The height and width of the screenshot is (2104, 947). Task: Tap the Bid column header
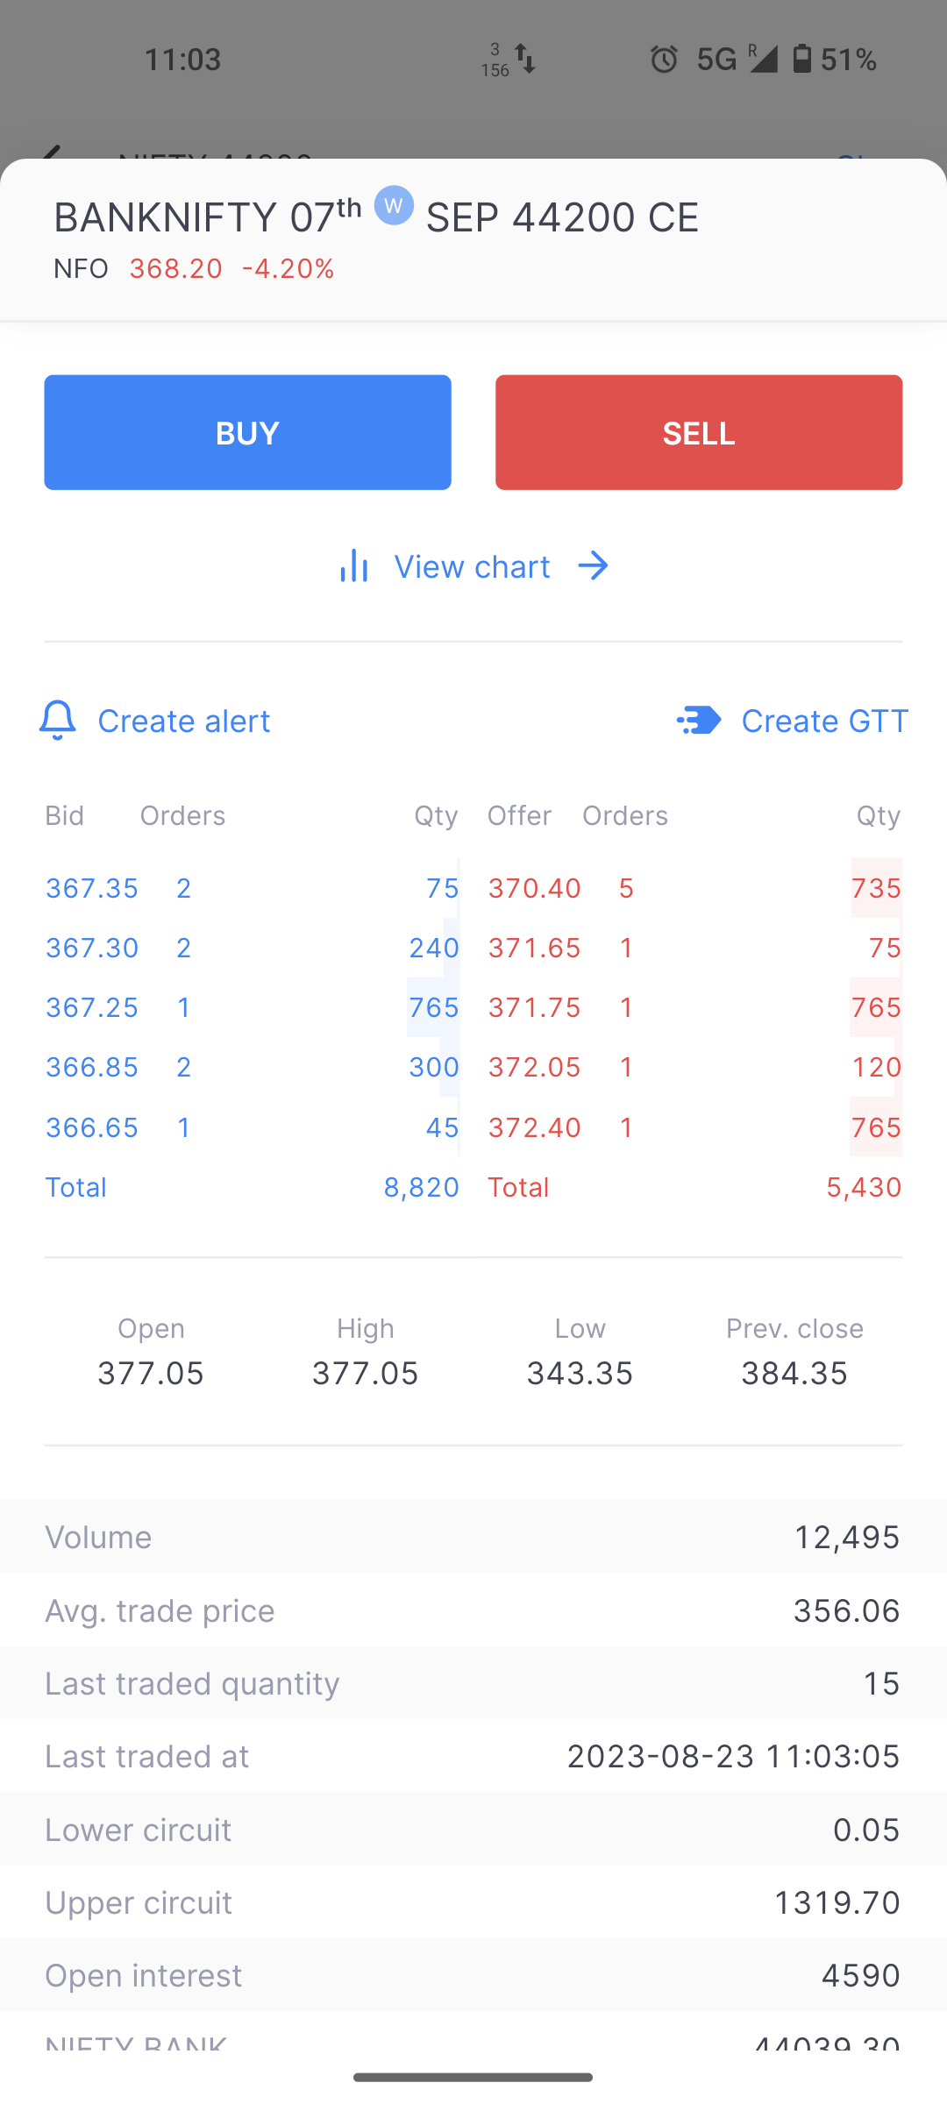(65, 815)
